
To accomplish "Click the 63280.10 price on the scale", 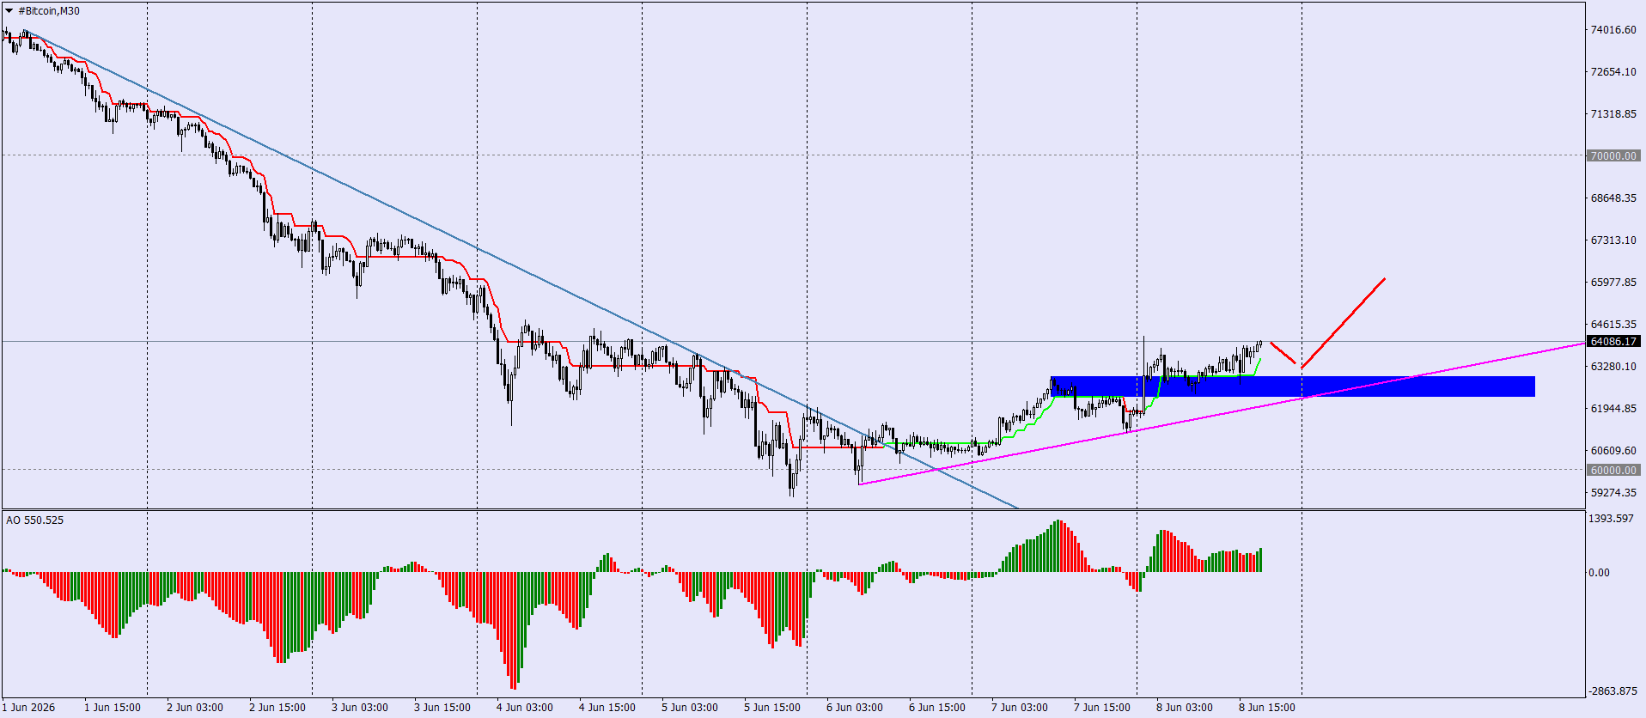I will (x=1613, y=366).
